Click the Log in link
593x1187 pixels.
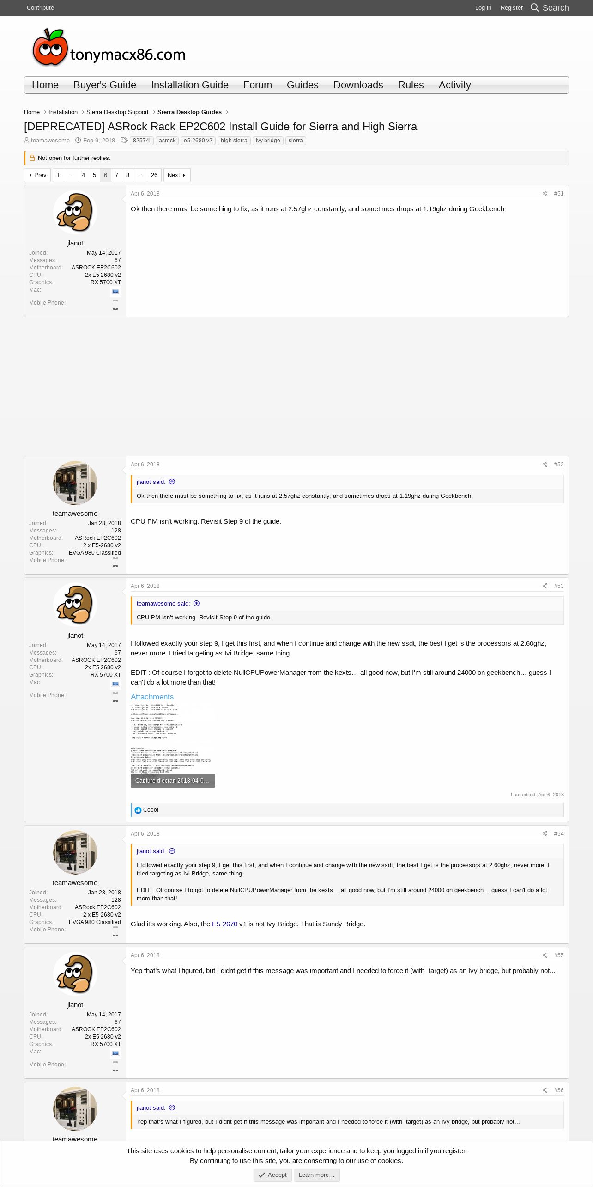pyautogui.click(x=483, y=8)
